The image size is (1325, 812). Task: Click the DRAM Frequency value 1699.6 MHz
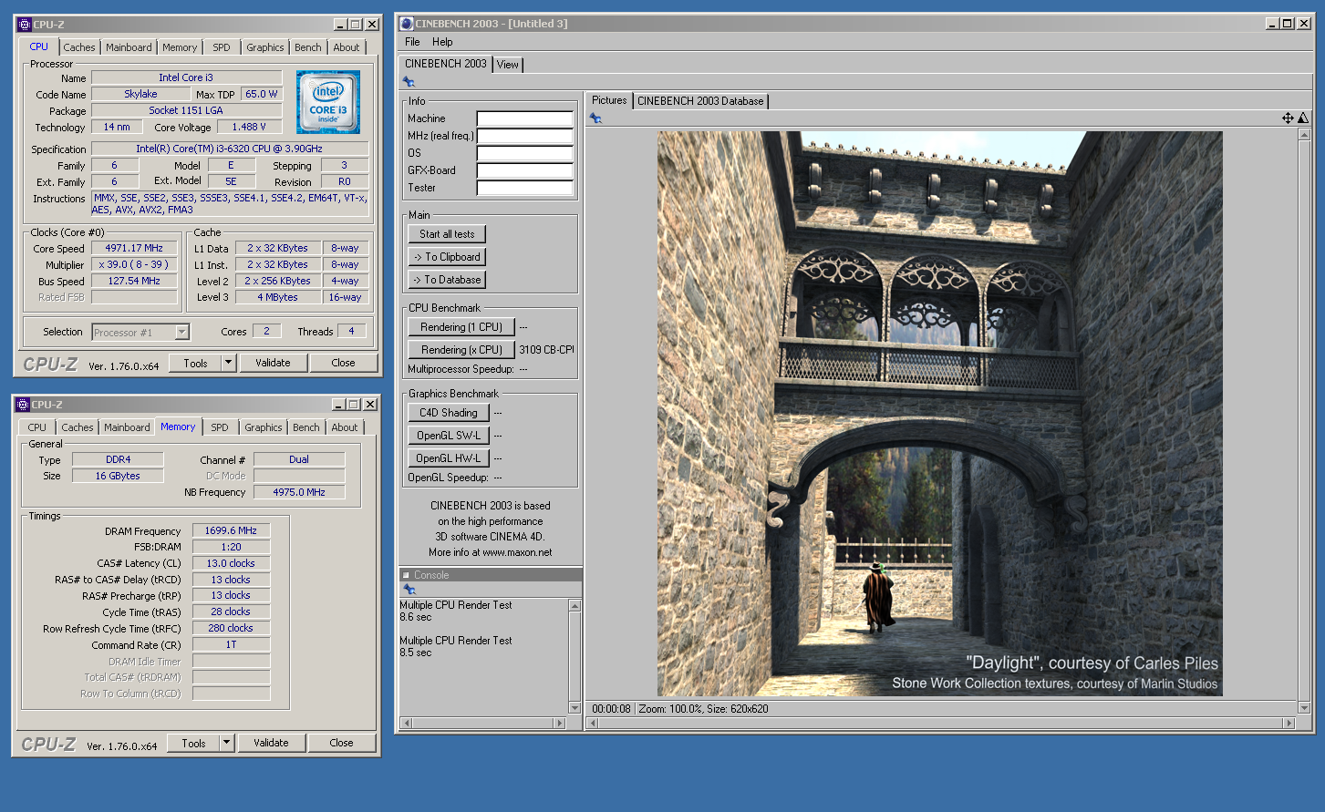pos(231,530)
